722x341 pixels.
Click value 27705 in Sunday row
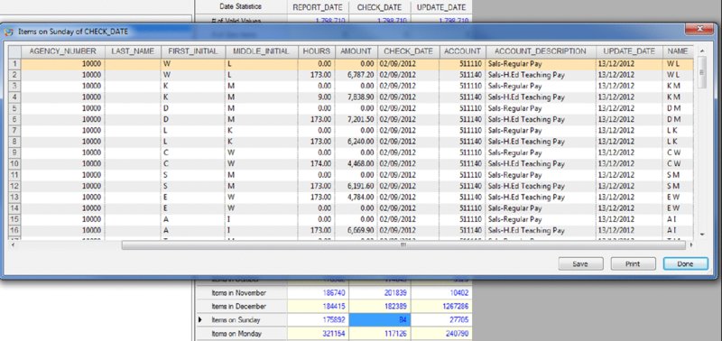pyautogui.click(x=441, y=319)
